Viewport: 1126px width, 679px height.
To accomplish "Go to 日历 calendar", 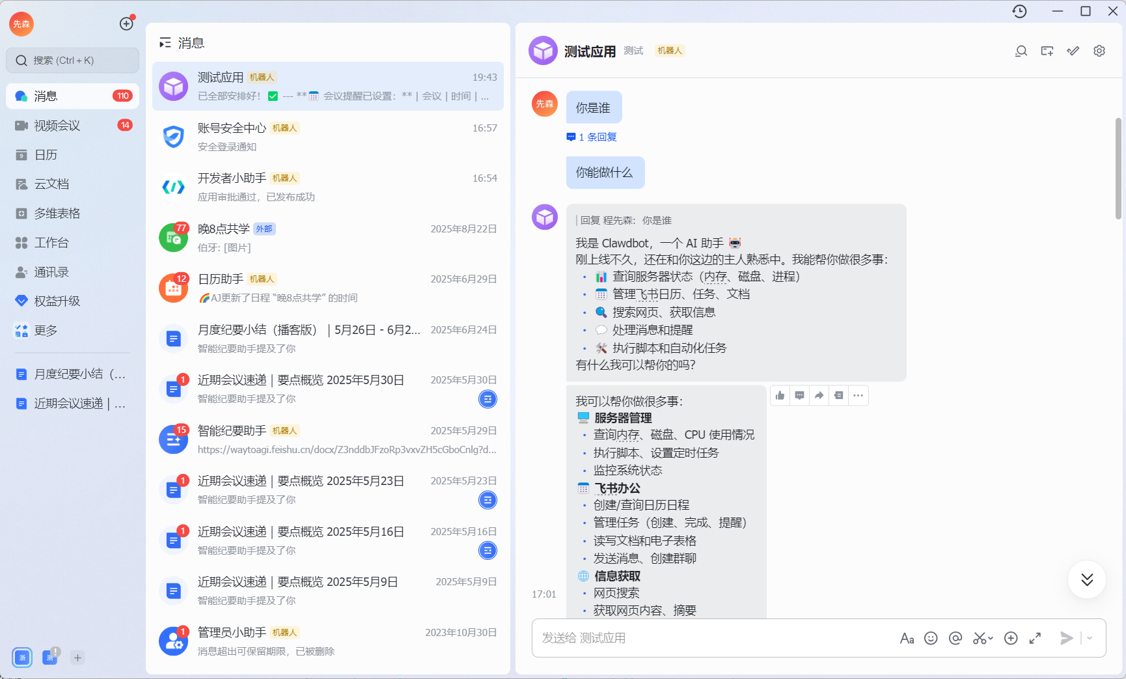I will click(x=72, y=154).
